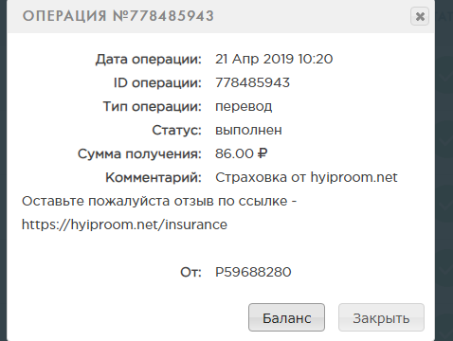Select the hyiproom.net/insurance URL text
The height and width of the screenshot is (341, 453).
[x=124, y=224]
